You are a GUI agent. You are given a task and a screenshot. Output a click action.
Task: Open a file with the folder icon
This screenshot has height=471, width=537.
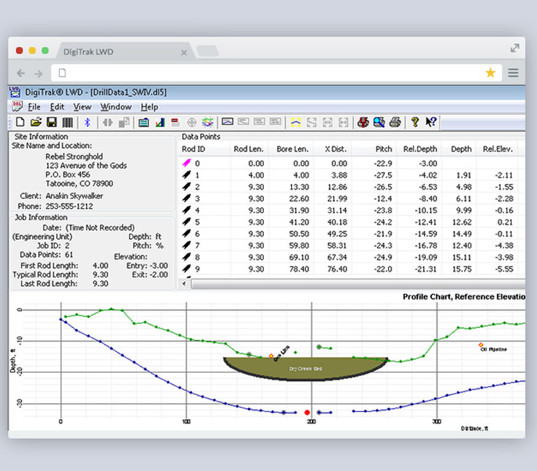pos(36,122)
